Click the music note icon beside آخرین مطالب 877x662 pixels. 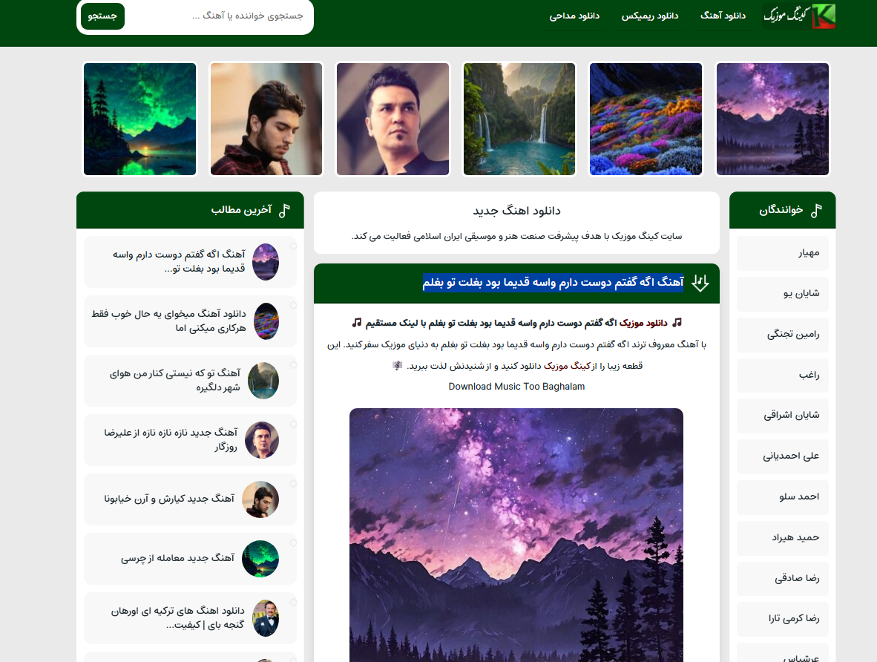coord(285,211)
